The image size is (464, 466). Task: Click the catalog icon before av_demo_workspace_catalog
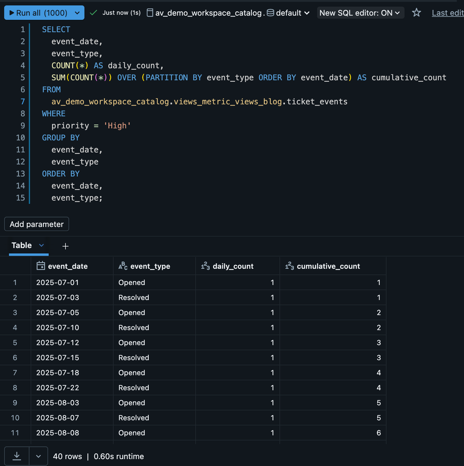150,13
